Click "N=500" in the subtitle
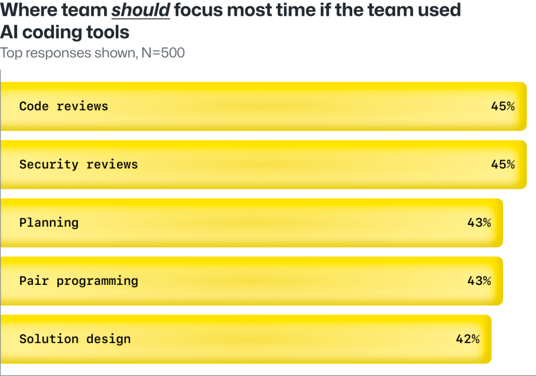This screenshot has width=536, height=376. tap(163, 53)
